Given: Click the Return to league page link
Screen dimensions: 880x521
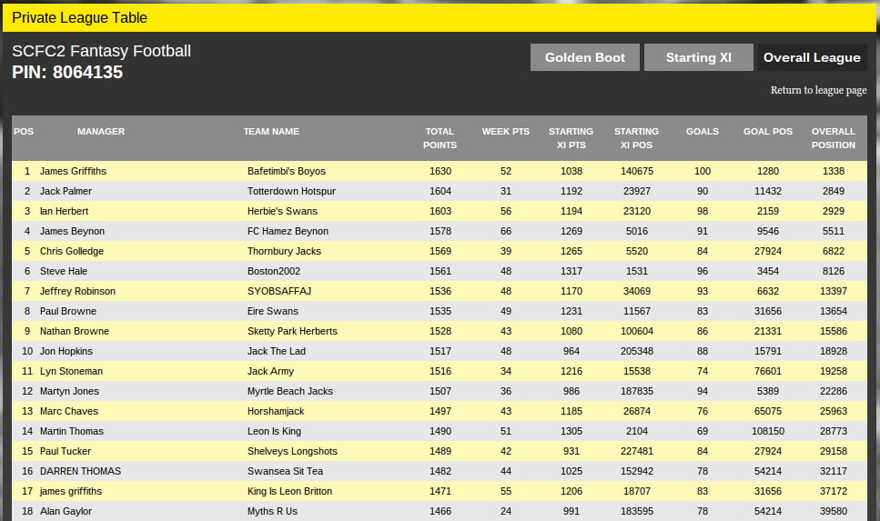Looking at the screenshot, I should point(818,90).
